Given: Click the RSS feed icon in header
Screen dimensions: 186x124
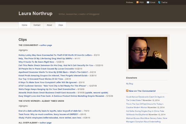Looking at the screenshot, I should pyautogui.click(x=137, y=2).
